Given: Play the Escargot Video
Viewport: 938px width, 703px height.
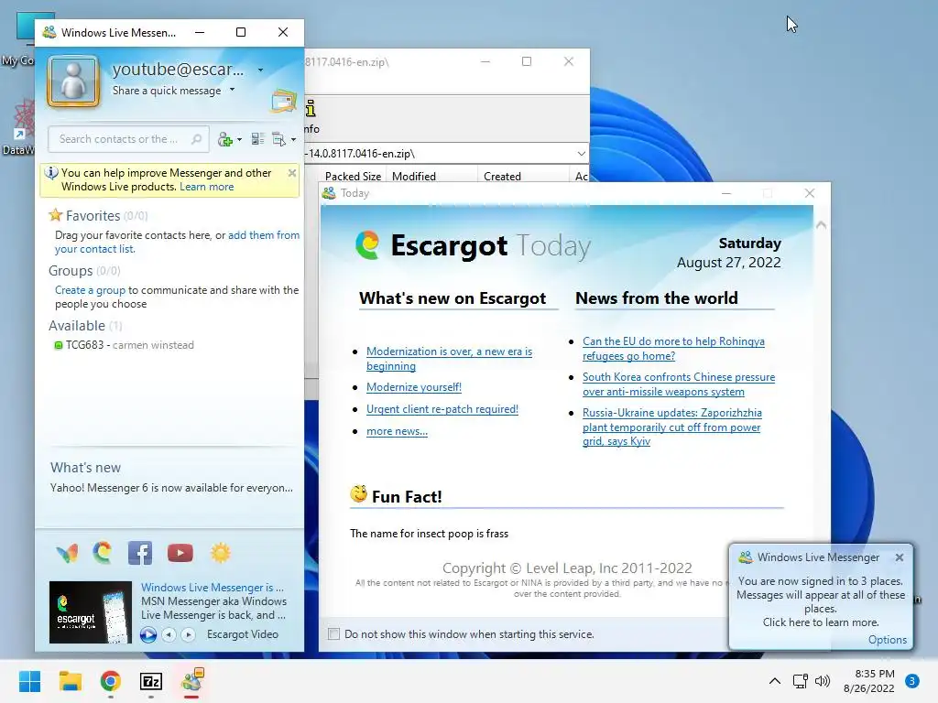Looking at the screenshot, I should tap(148, 634).
